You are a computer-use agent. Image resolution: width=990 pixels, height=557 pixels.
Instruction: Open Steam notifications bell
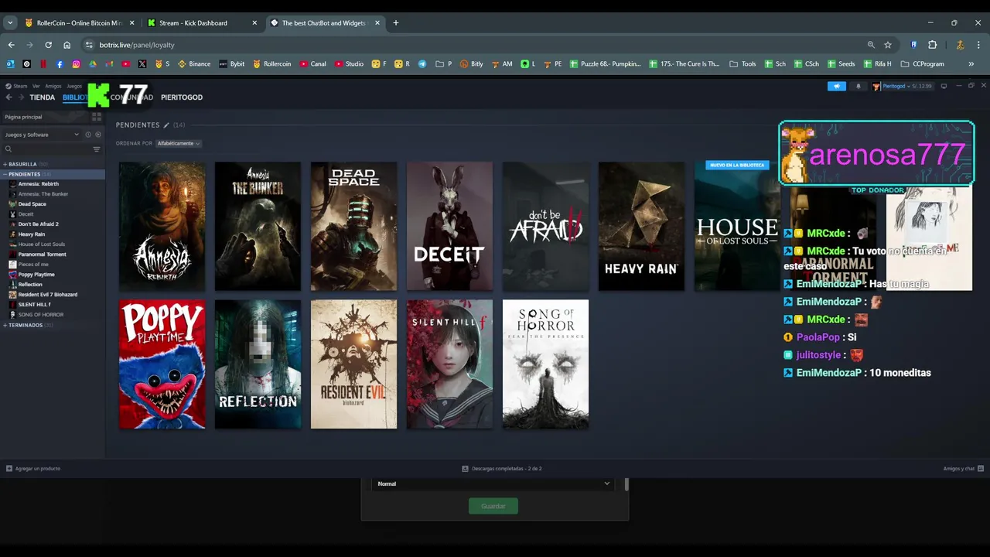tap(858, 86)
